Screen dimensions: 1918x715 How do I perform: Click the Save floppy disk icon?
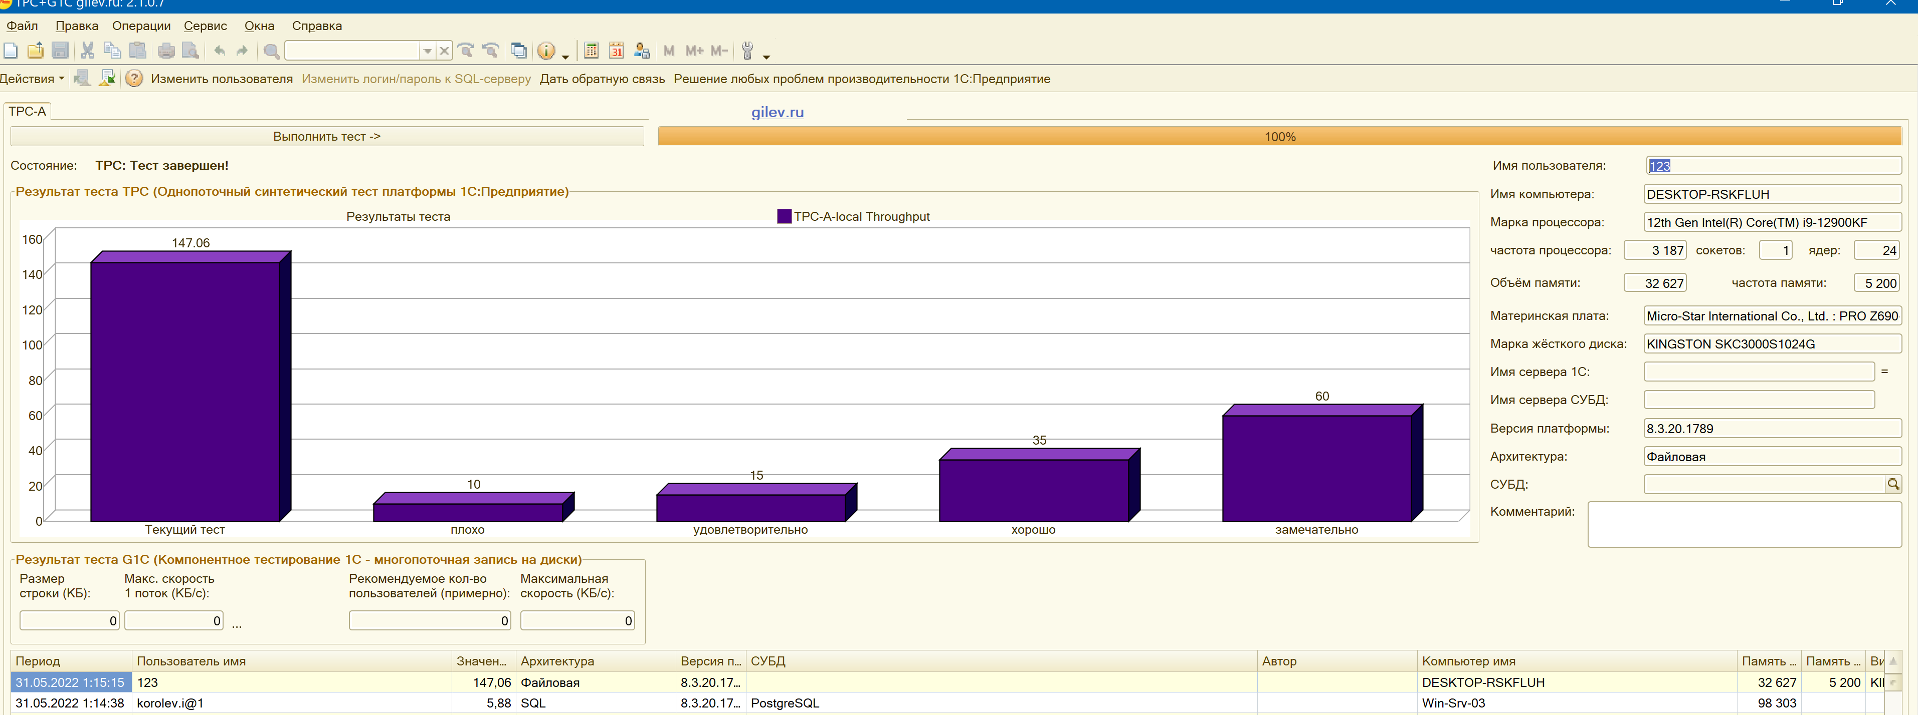(60, 51)
